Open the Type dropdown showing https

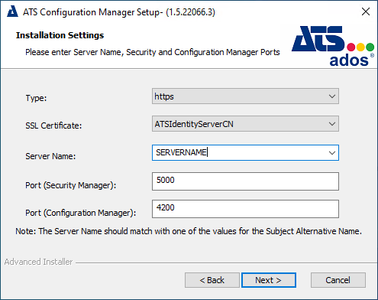pyautogui.click(x=245, y=96)
